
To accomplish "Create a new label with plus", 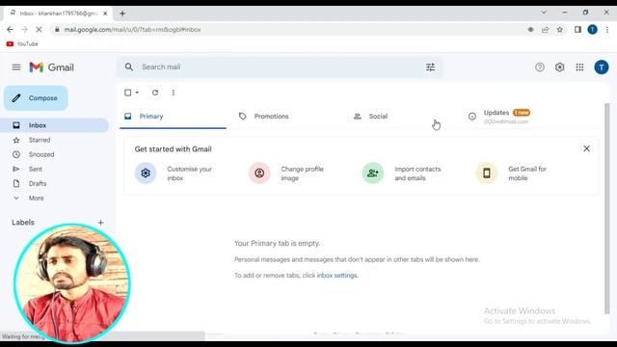I will click(100, 223).
